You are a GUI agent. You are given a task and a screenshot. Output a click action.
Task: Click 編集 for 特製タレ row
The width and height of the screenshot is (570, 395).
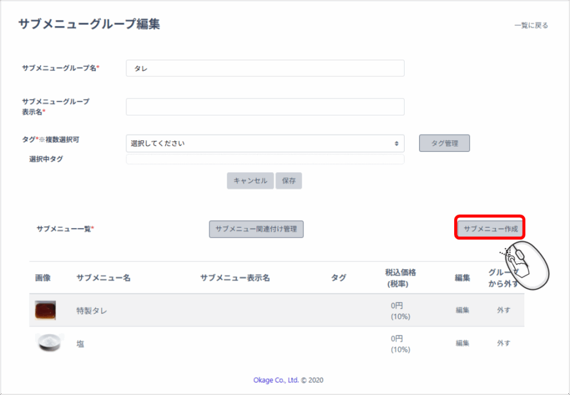[462, 310]
